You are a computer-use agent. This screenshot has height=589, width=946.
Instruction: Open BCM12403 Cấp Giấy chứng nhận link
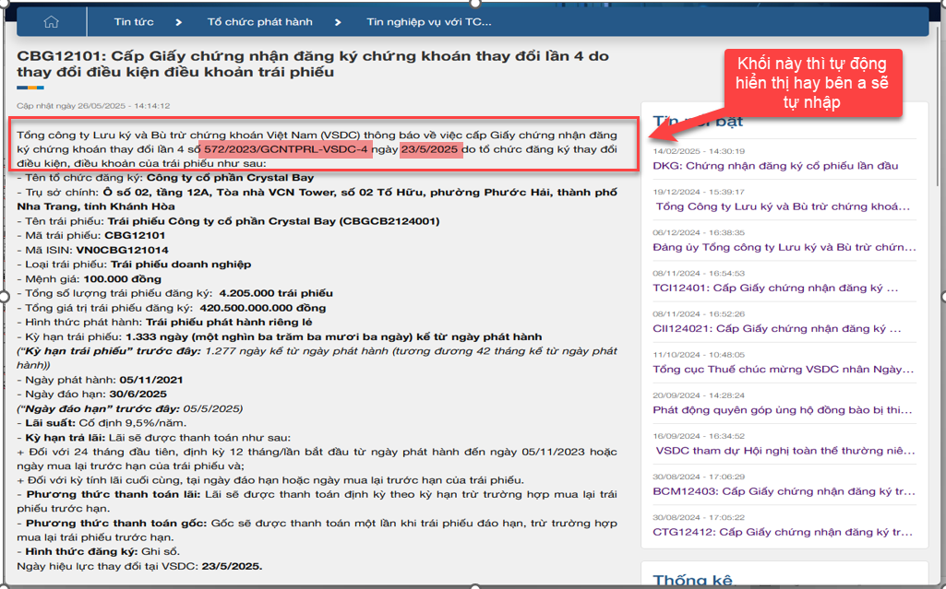coord(784,491)
